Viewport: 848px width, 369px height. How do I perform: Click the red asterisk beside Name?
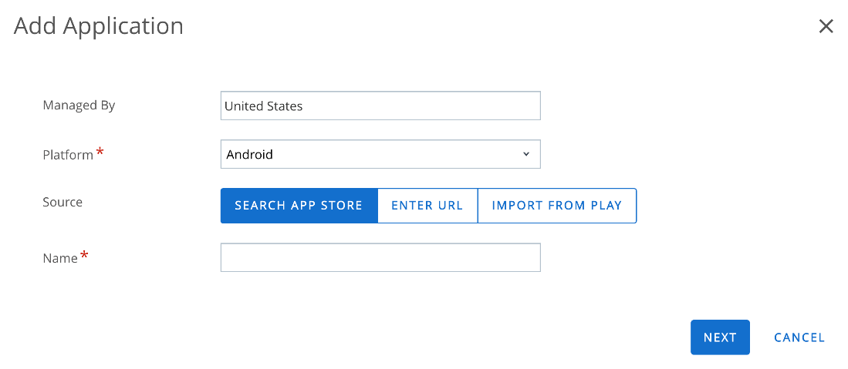[x=84, y=257]
